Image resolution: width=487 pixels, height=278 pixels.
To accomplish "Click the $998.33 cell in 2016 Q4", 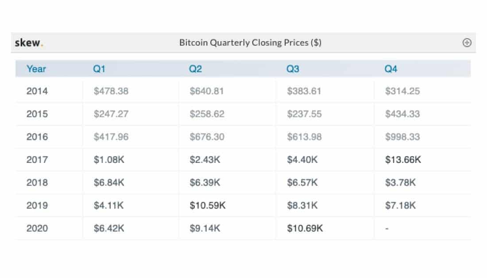I will coord(402,137).
